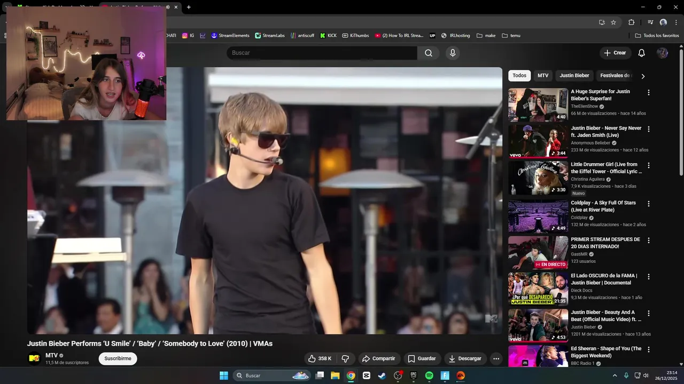Open KiThumbs bookmark
Screen dimensions: 684x384
[355, 36]
